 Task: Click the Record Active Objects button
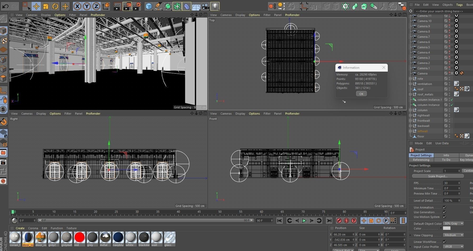(339, 221)
